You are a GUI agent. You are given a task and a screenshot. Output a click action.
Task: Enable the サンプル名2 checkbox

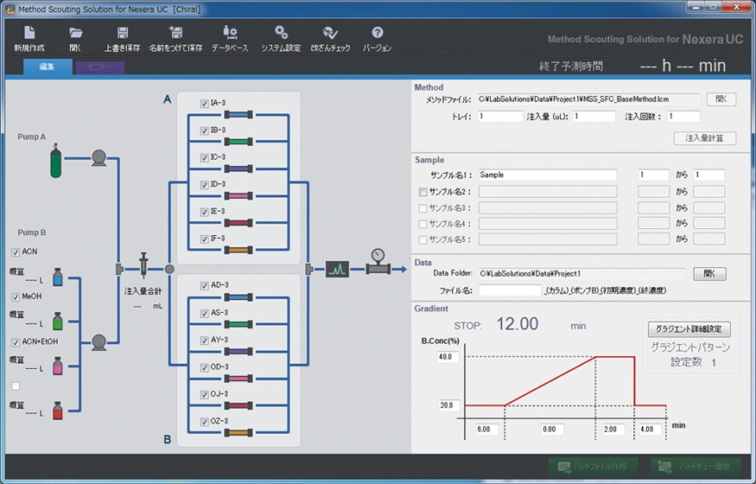pos(422,192)
